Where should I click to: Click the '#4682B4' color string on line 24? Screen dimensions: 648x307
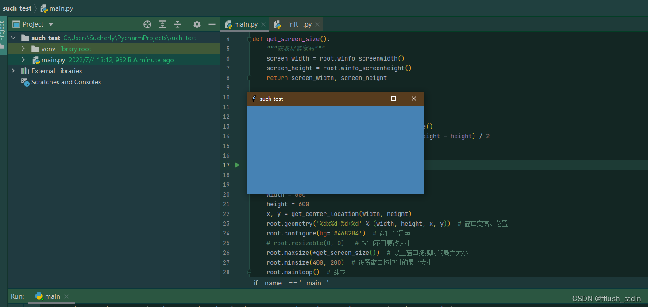pyautogui.click(x=346, y=233)
